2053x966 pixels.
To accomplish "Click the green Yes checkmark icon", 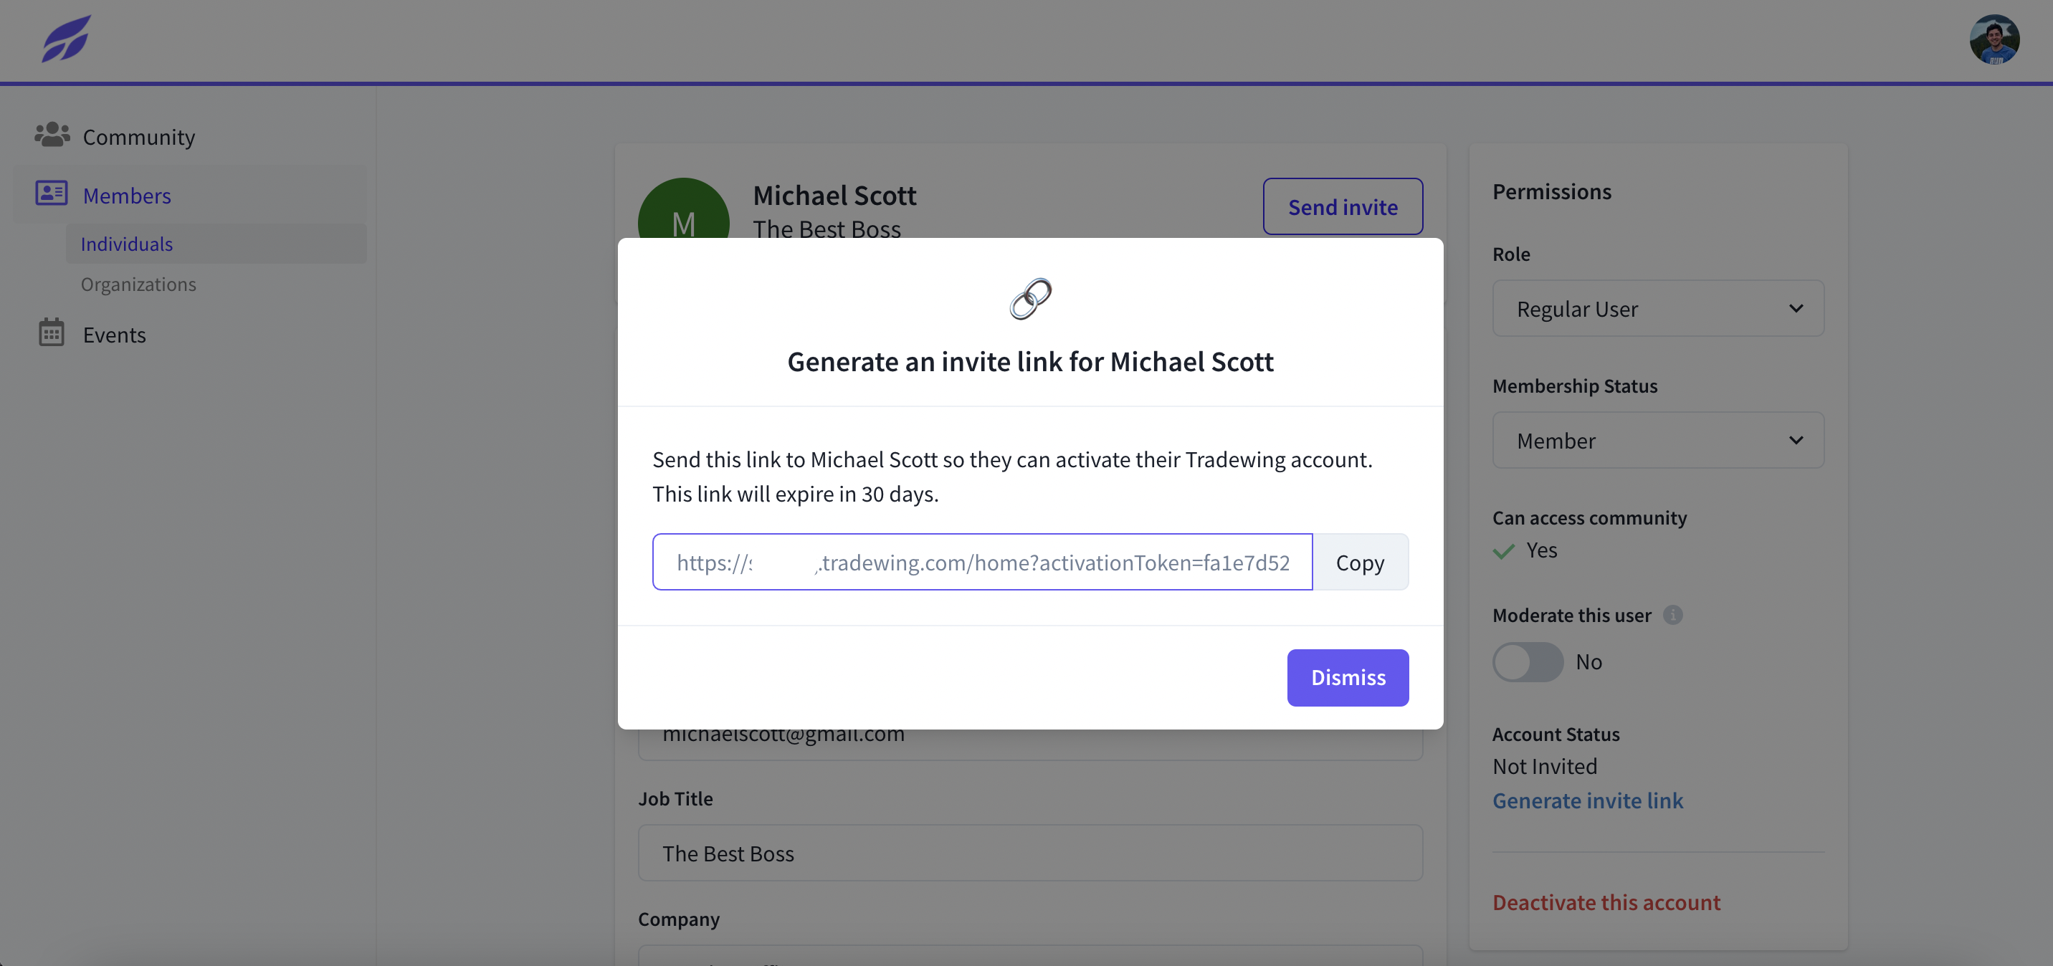I will point(1503,551).
